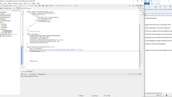Click the Save All icon in Eclipse toolbar
This screenshot has height=97, width=172.
point(7,6)
